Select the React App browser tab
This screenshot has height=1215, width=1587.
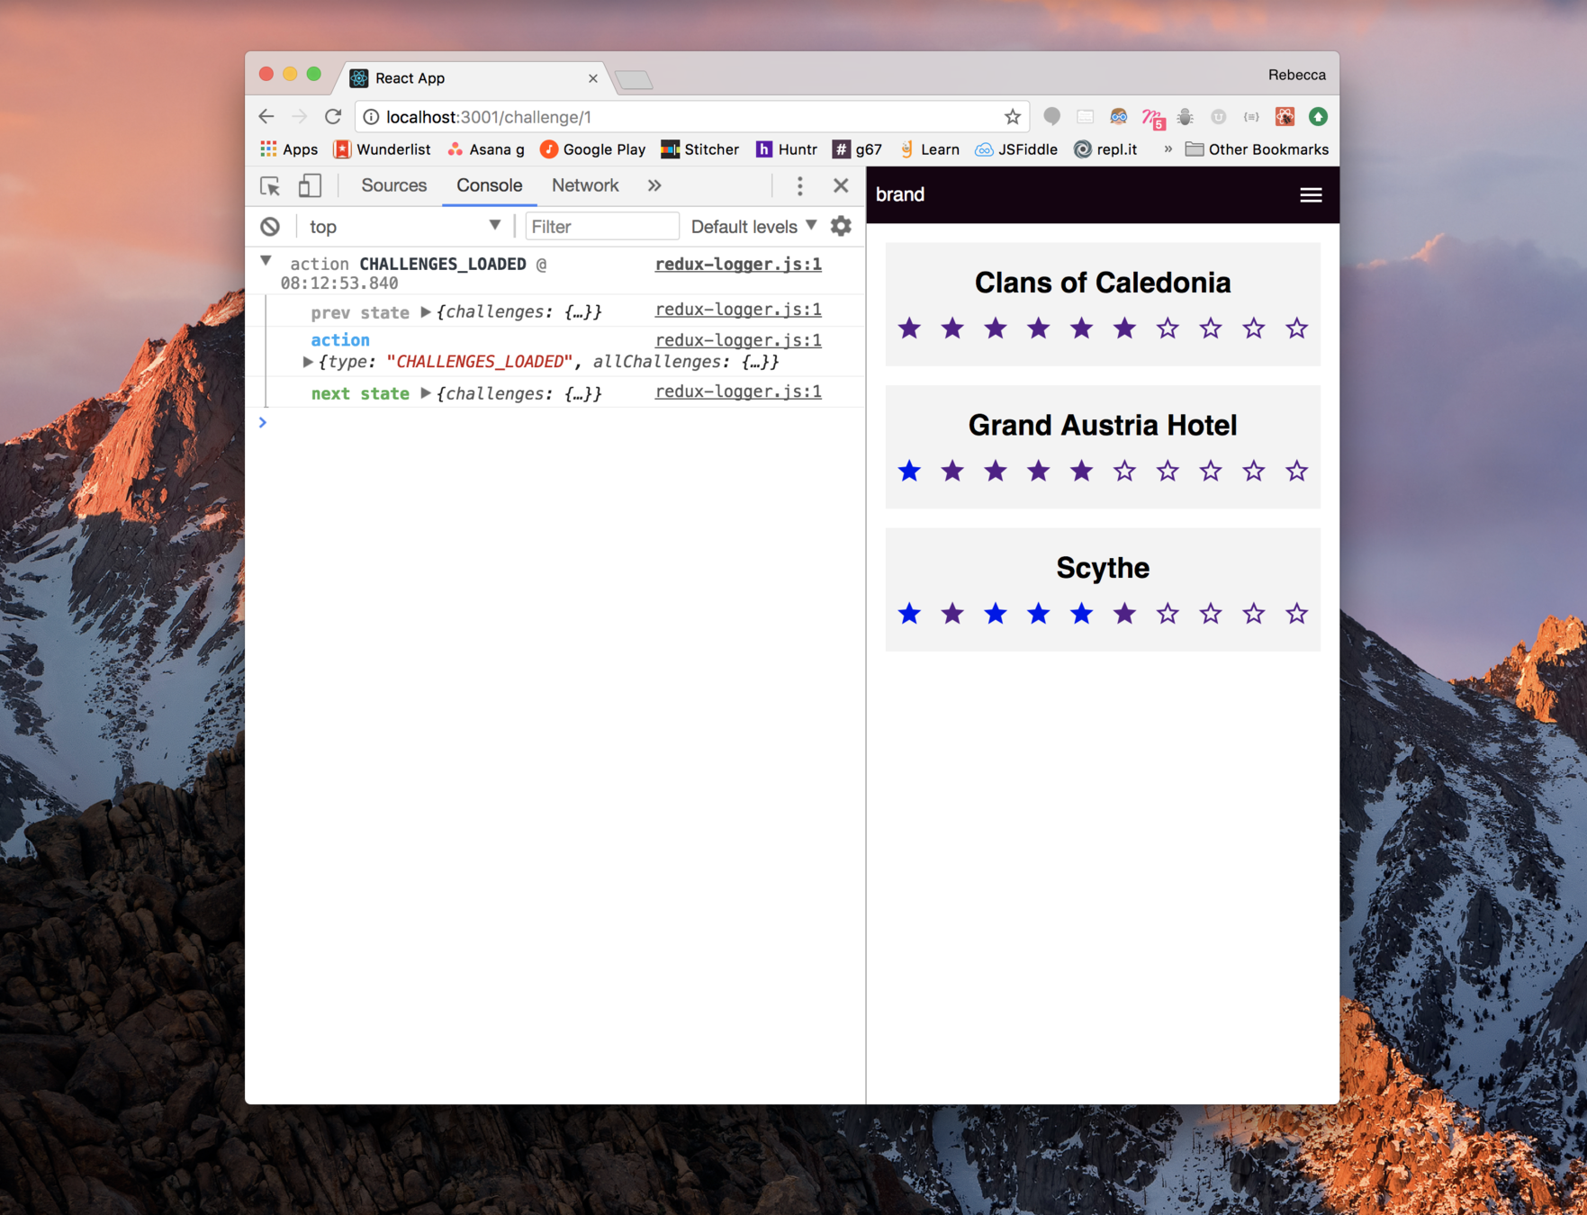(x=474, y=78)
